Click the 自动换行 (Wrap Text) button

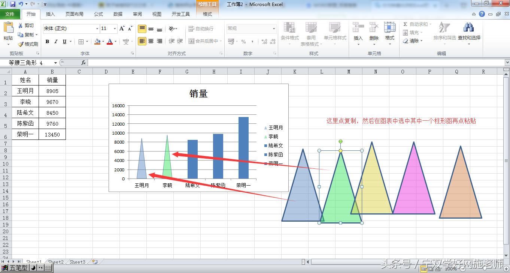pyautogui.click(x=201, y=28)
